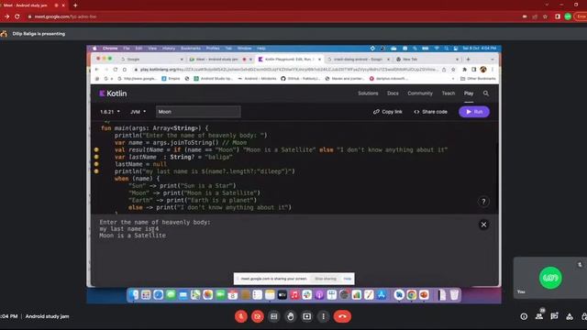The height and width of the screenshot is (330, 587).
Task: Open Trash in the Dock
Action: pos(454,295)
